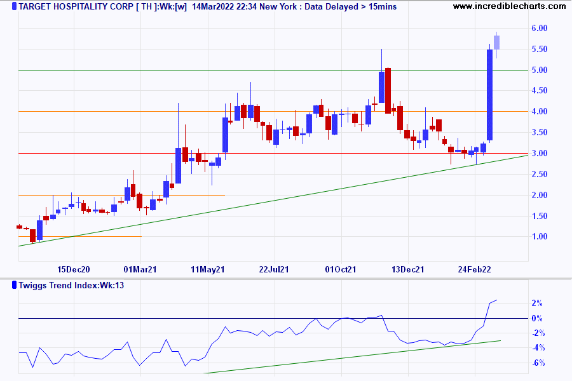Click the Data Delayed > 15mins notice
572x381 pixels.
(351, 6)
